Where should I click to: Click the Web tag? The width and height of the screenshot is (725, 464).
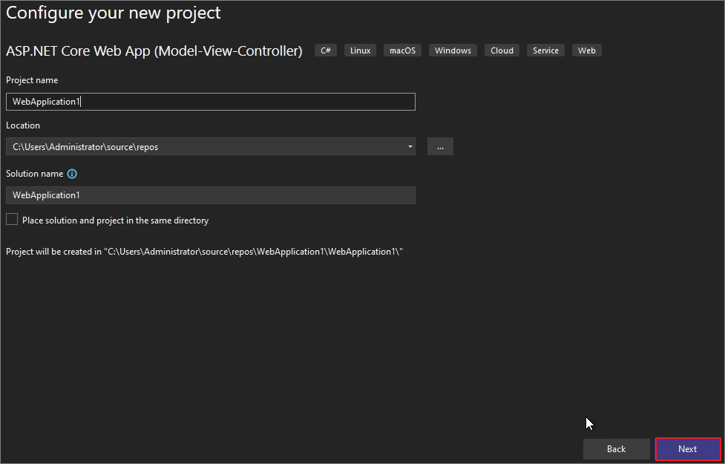(587, 50)
